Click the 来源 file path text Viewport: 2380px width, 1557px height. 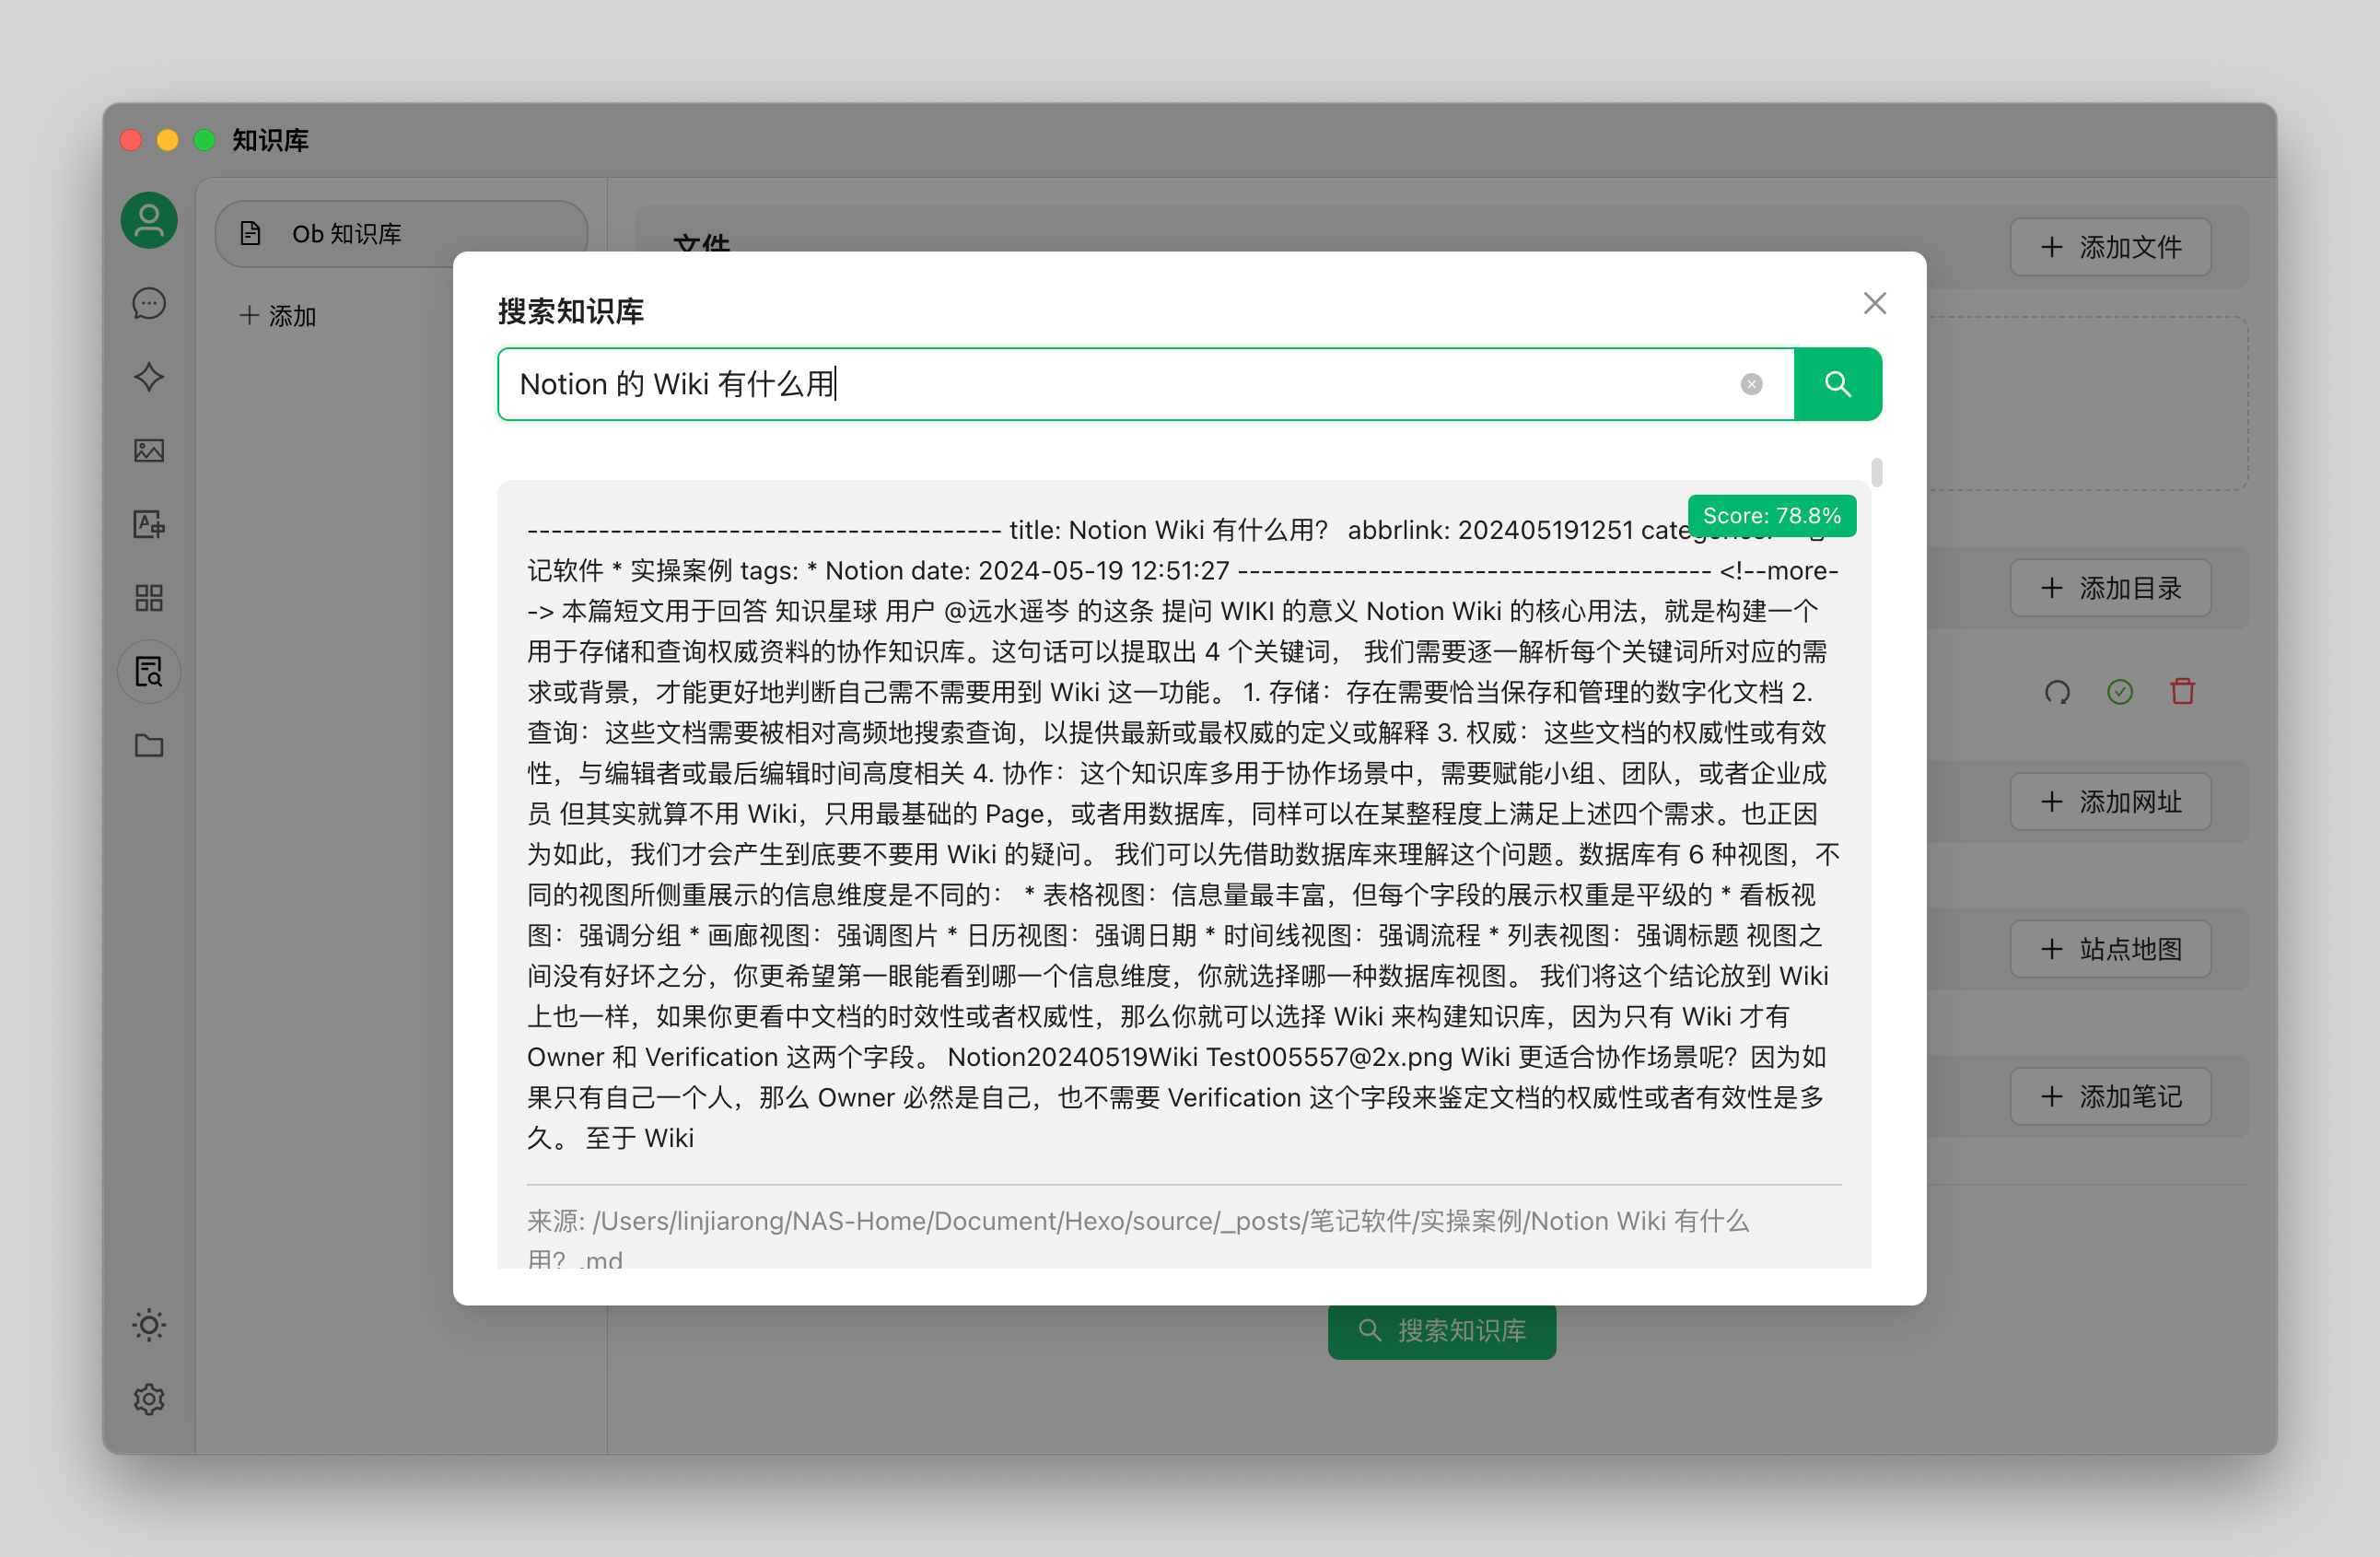(x=1138, y=1240)
